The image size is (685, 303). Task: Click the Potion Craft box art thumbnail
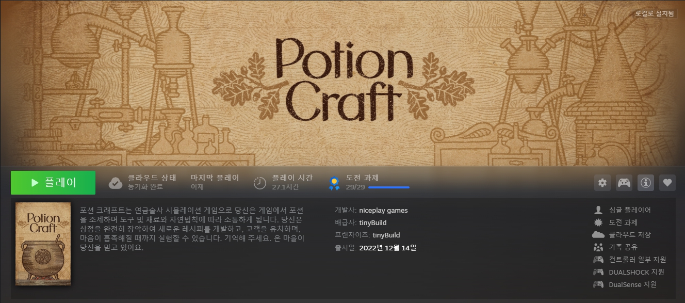click(43, 244)
